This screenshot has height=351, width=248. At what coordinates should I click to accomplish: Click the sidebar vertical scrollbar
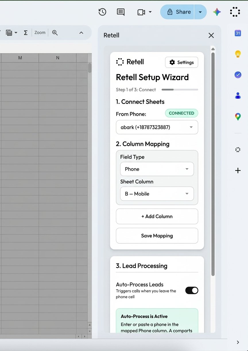click(213, 164)
